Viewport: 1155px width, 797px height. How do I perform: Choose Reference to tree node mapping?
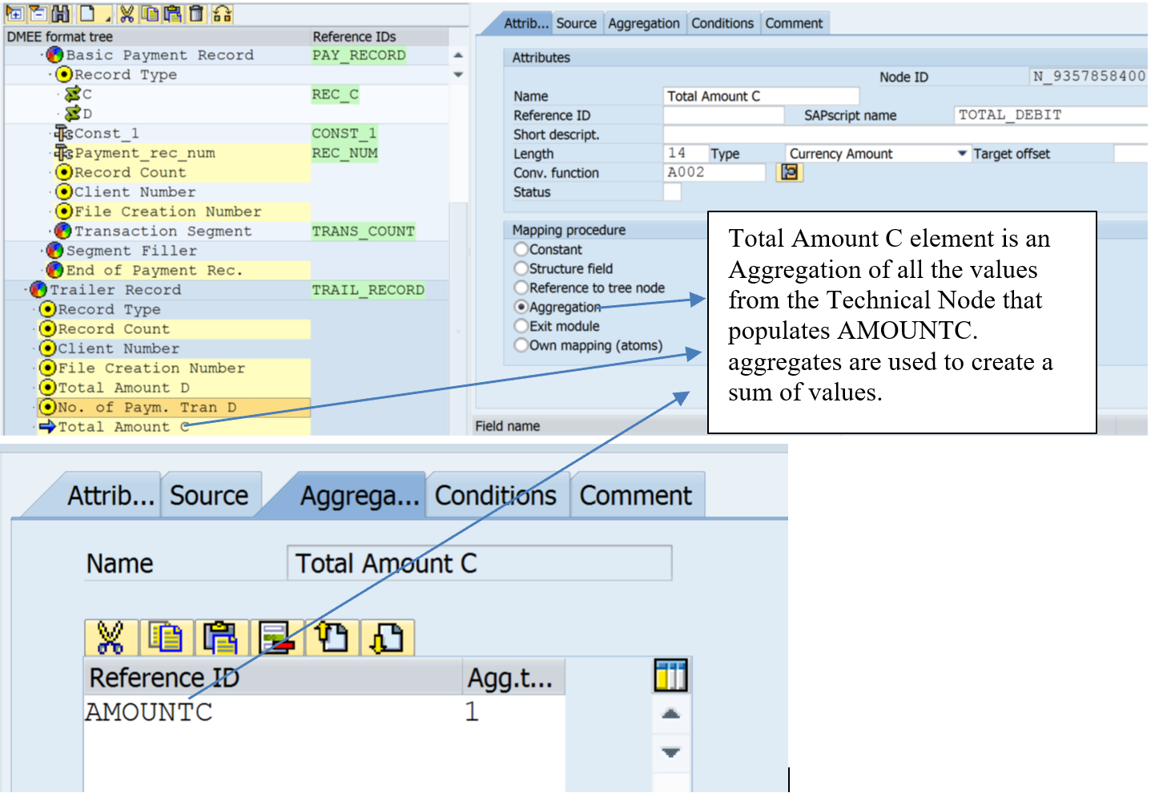coord(521,288)
